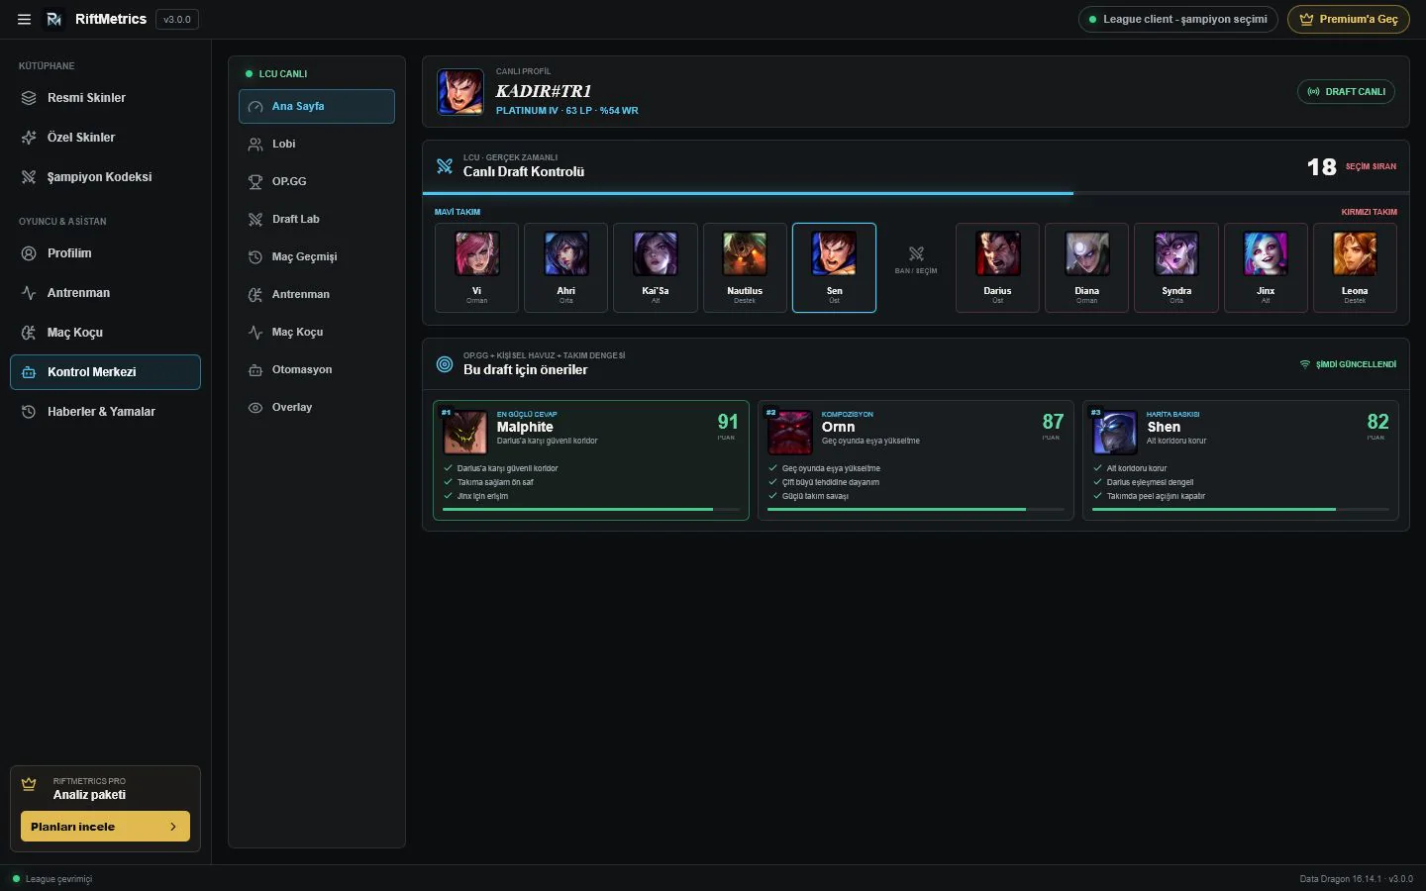Viewport: 1426px width, 891px height.
Task: Select the Nautilus champion card
Action: pyautogui.click(x=745, y=267)
